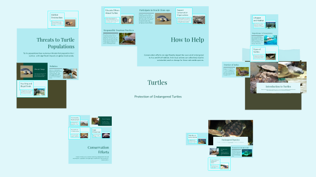Open the Reasons for Endangerment subtopic
This screenshot has width=316, height=177.
[240, 147]
